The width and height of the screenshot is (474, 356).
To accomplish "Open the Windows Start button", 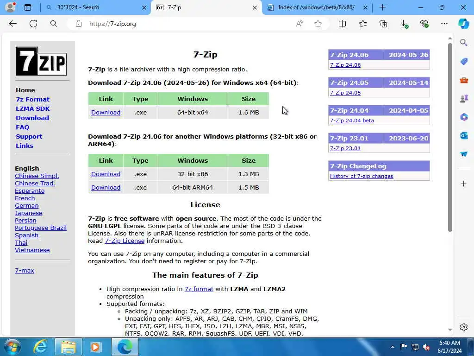I will (12, 347).
